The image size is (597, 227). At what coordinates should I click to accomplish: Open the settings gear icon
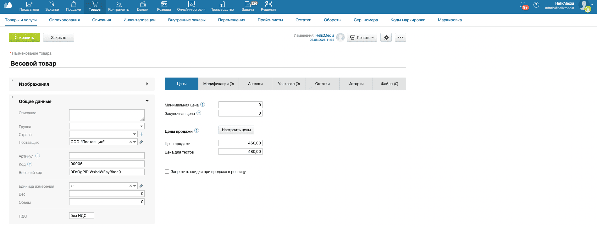386,38
